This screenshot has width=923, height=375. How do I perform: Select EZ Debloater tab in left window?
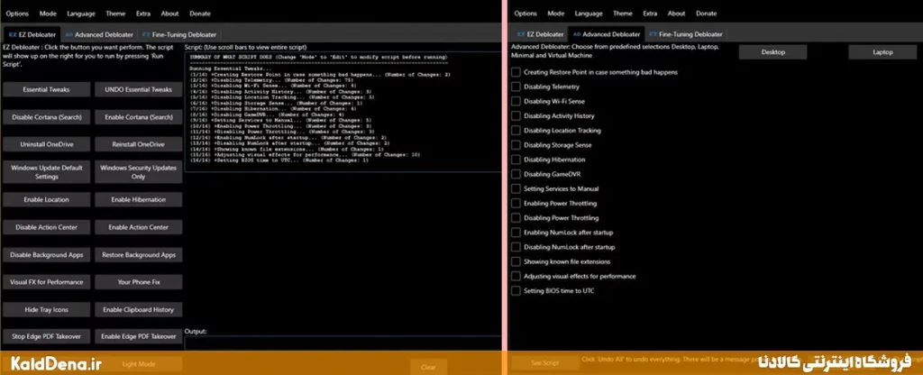click(x=32, y=35)
